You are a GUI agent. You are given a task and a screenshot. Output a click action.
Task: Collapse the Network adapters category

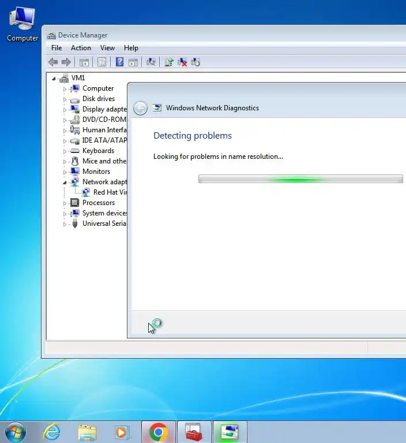[x=65, y=183]
